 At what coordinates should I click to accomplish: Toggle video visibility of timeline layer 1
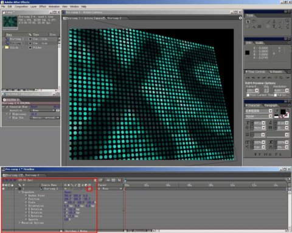3,189
